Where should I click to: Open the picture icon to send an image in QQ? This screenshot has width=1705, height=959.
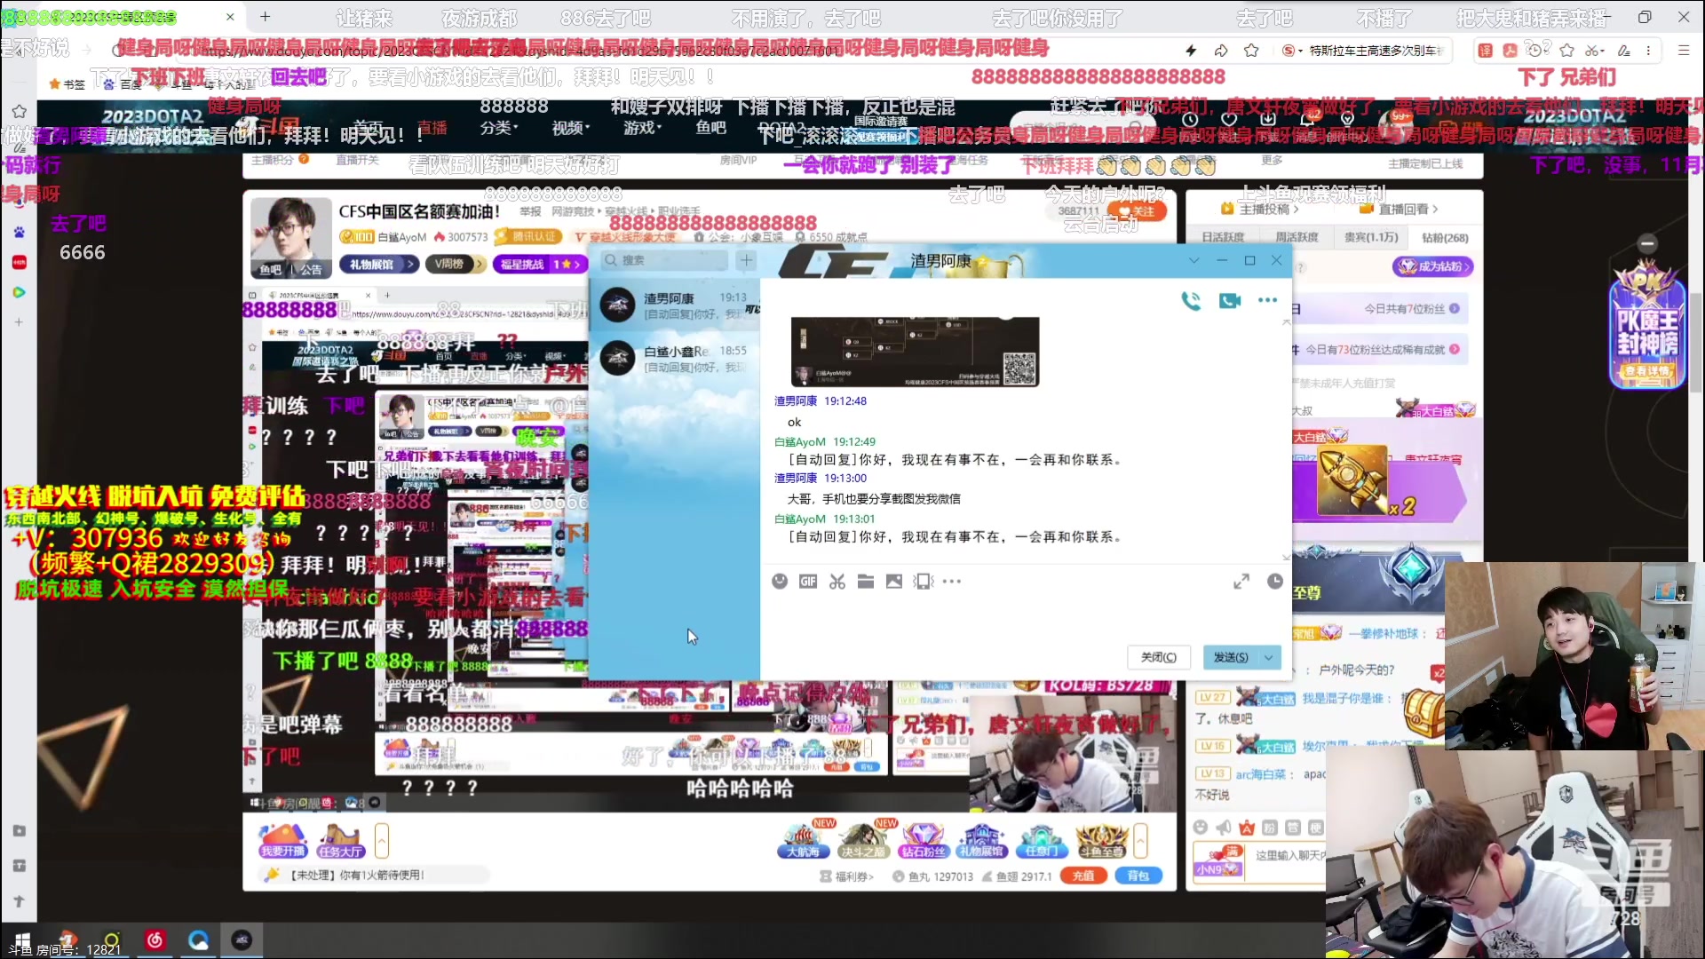click(894, 581)
